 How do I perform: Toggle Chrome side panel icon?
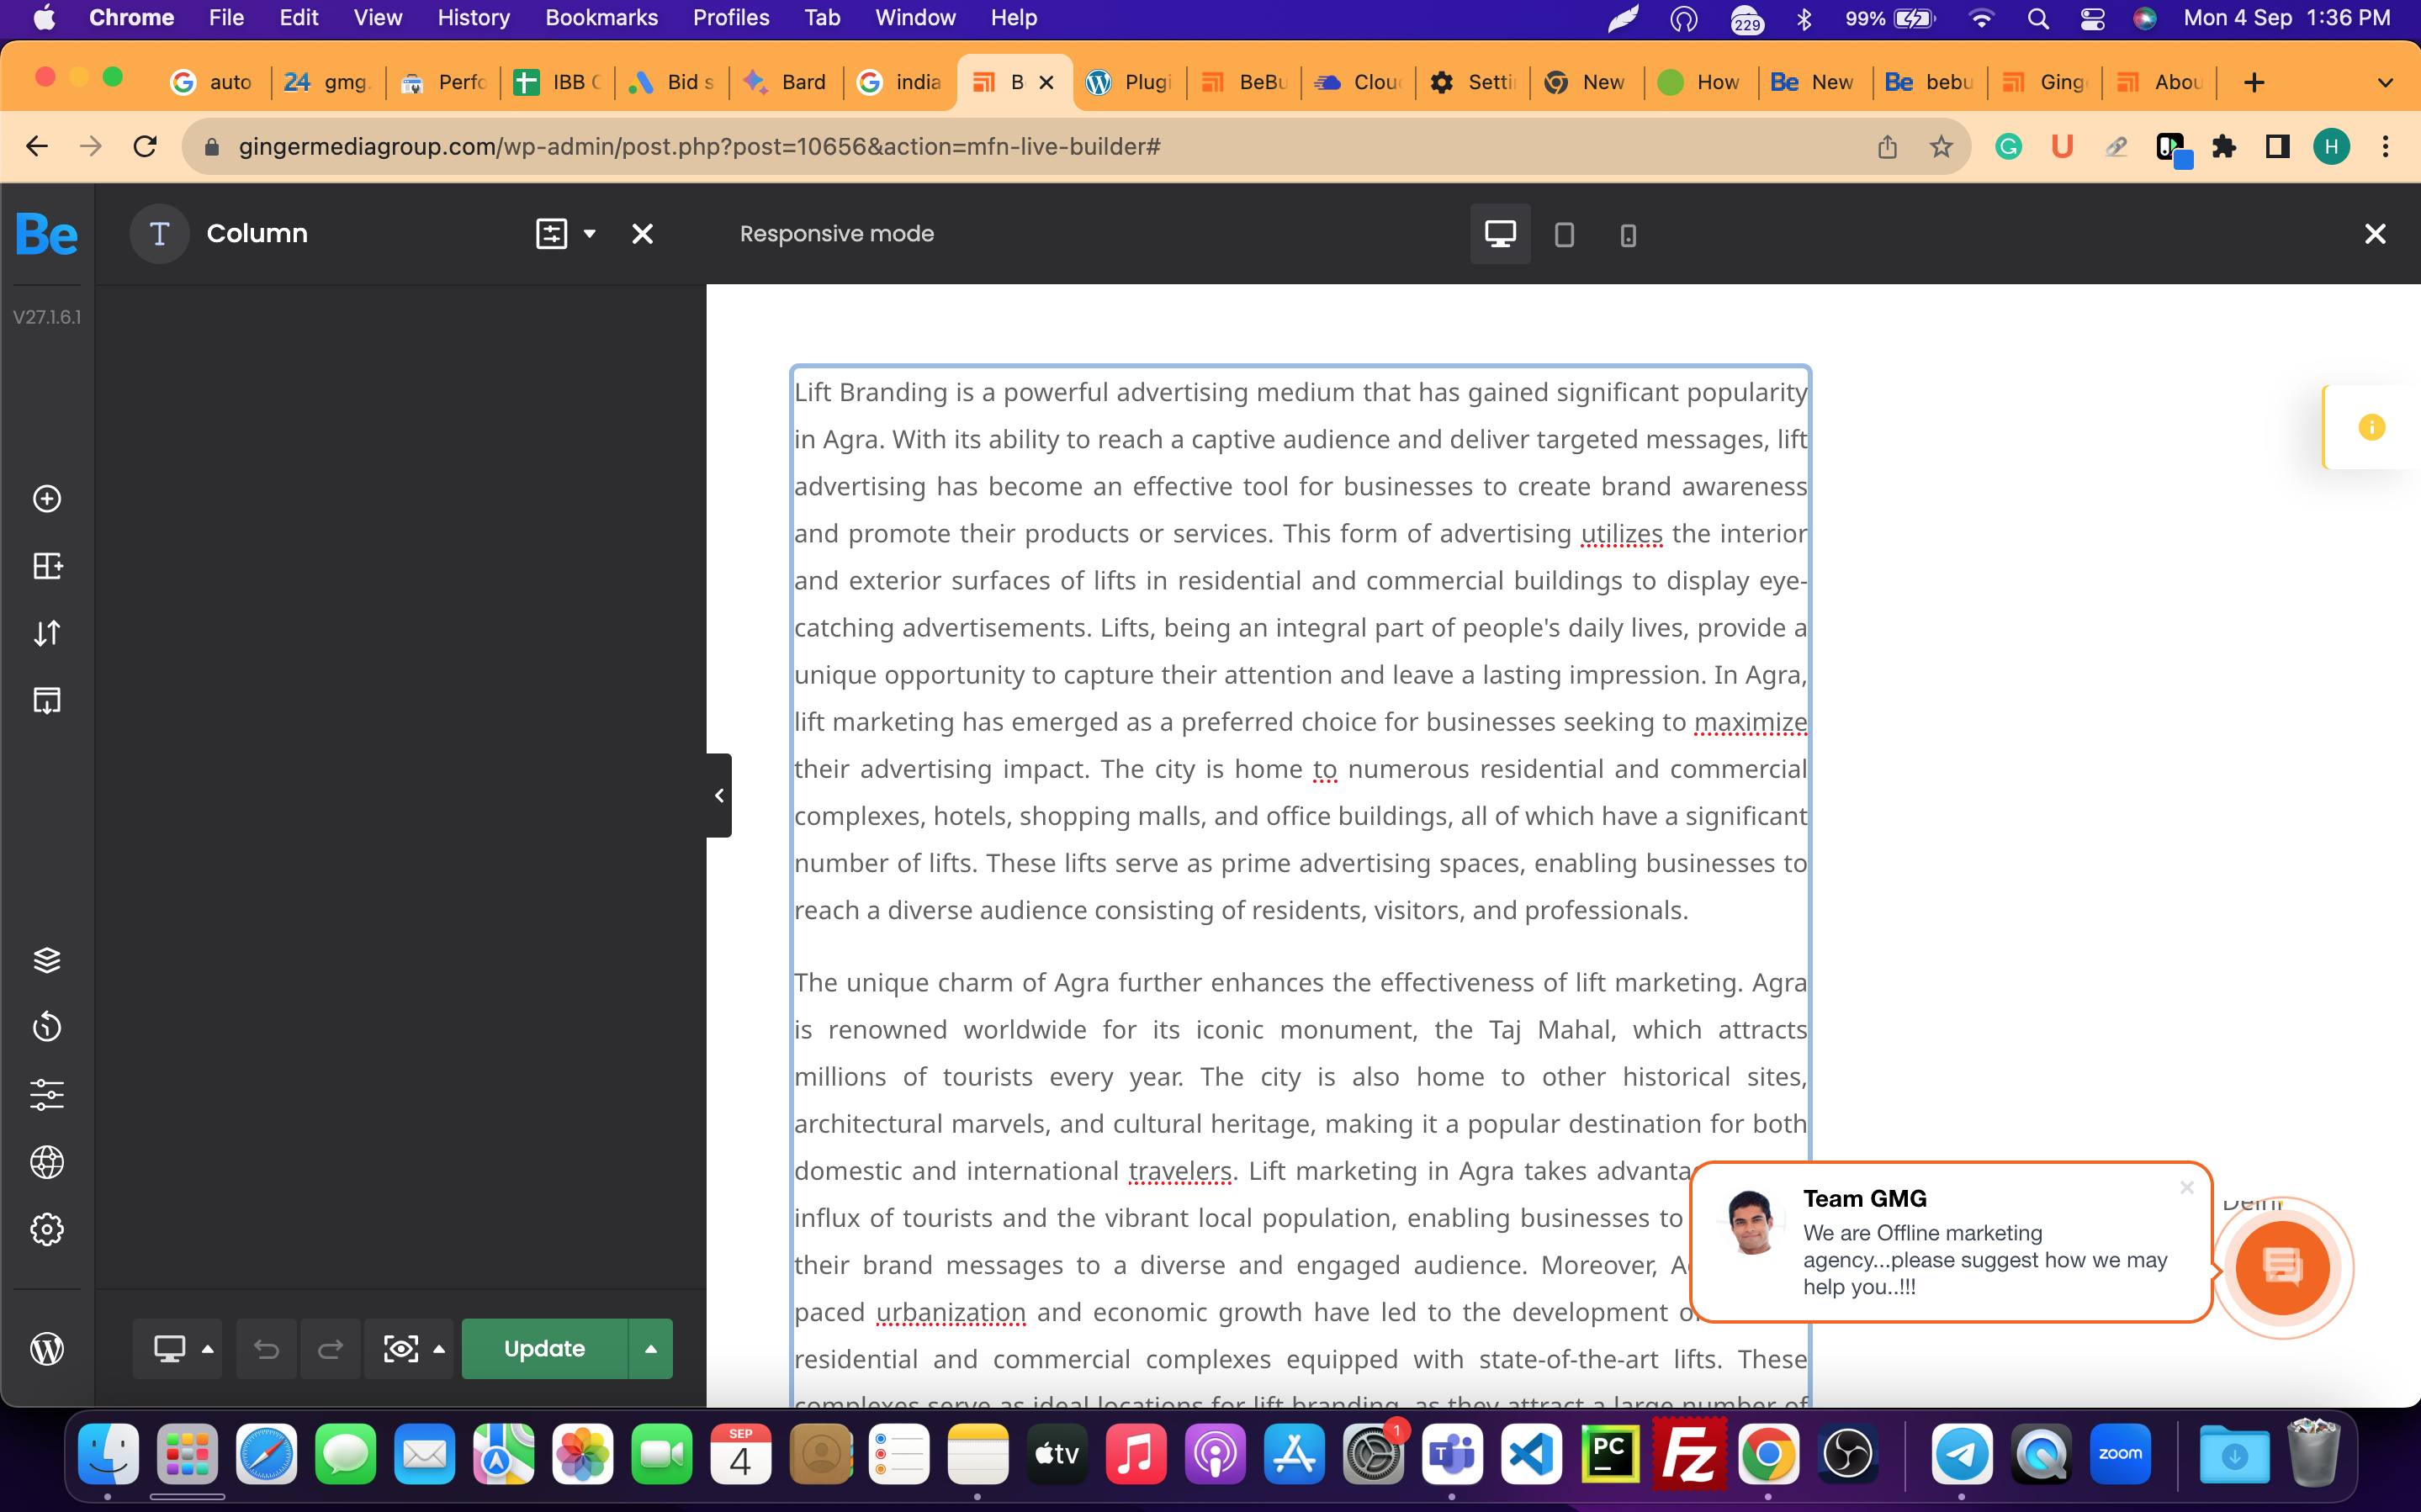[2278, 147]
